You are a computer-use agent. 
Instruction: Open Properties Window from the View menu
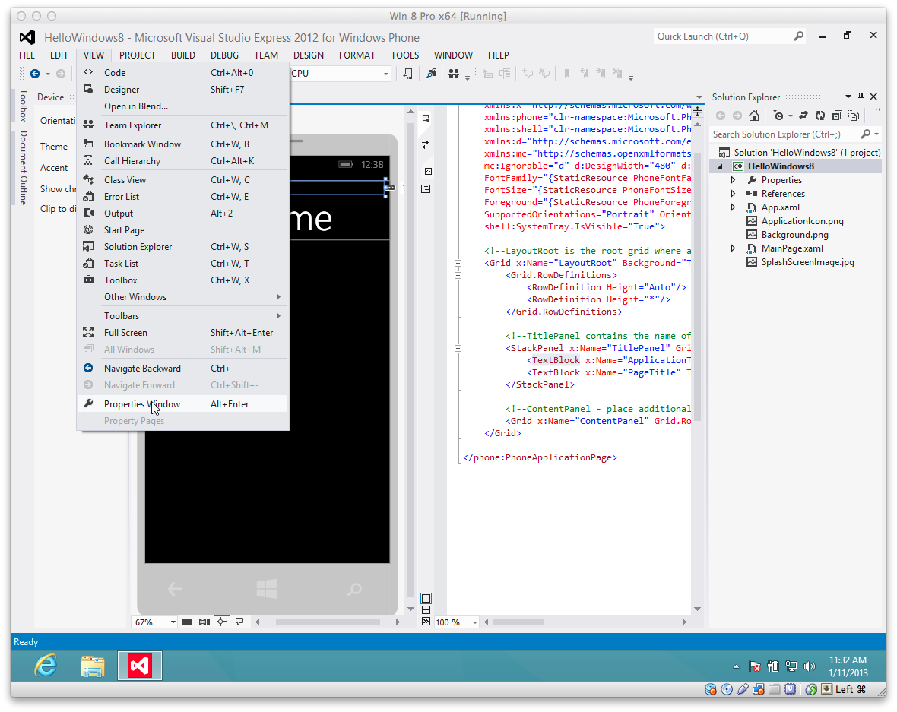click(x=182, y=403)
